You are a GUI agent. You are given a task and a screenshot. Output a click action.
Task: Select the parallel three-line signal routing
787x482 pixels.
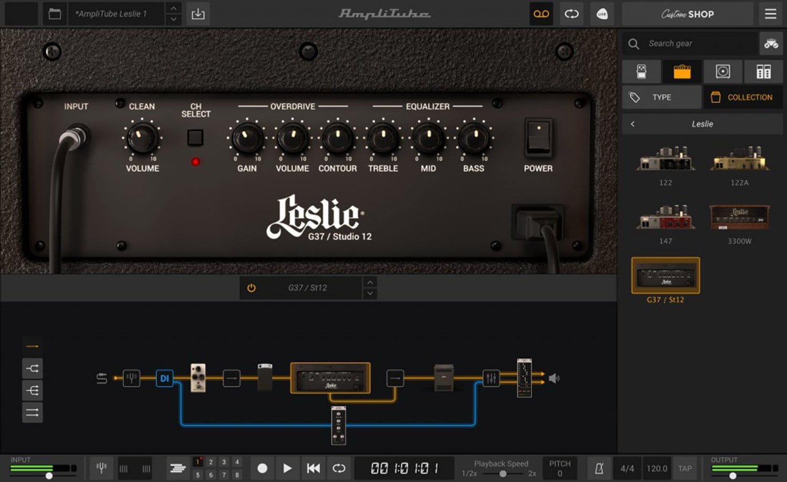point(32,413)
